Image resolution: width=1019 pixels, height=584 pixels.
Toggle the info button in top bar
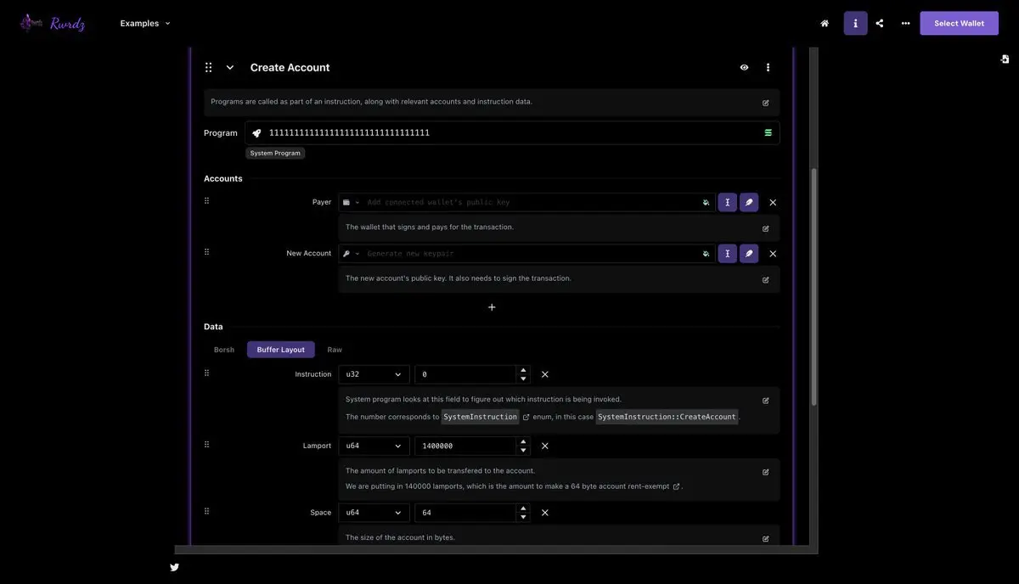(855, 23)
